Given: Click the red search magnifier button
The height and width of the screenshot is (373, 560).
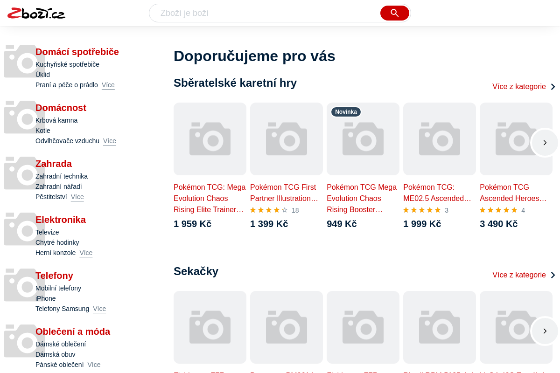Looking at the screenshot, I should (x=395, y=13).
